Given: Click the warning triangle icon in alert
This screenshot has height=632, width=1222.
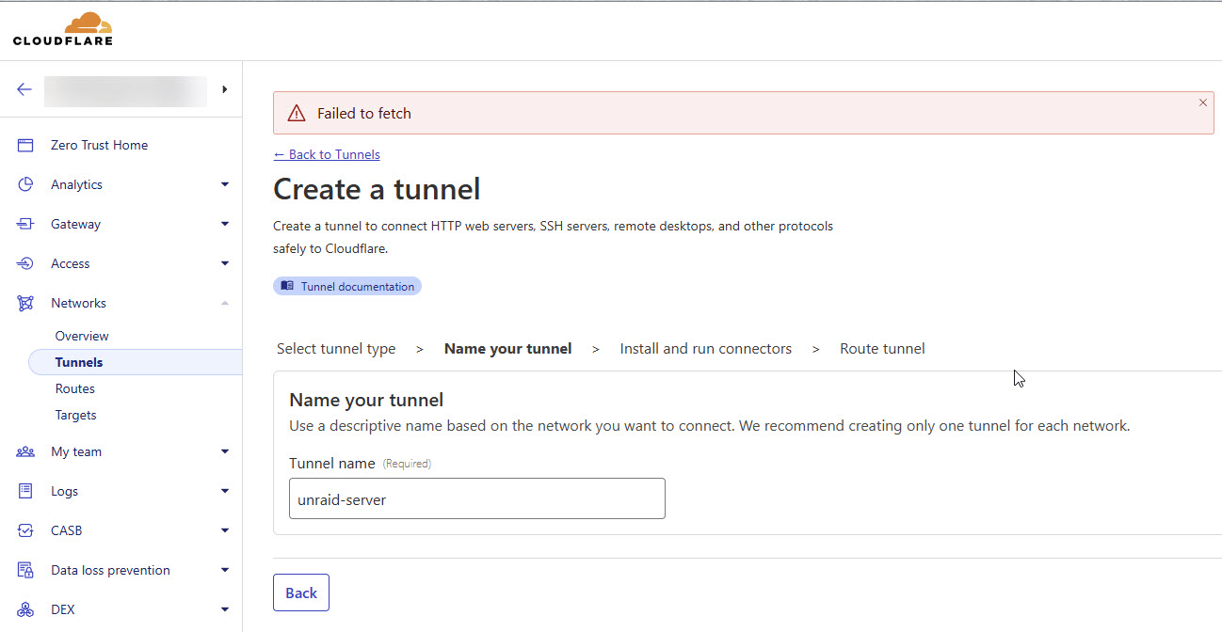Looking at the screenshot, I should point(297,113).
